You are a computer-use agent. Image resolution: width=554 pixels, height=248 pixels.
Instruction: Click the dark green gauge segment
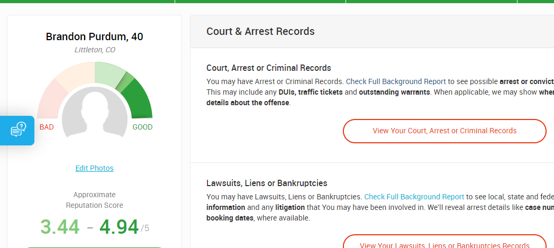click(x=140, y=99)
